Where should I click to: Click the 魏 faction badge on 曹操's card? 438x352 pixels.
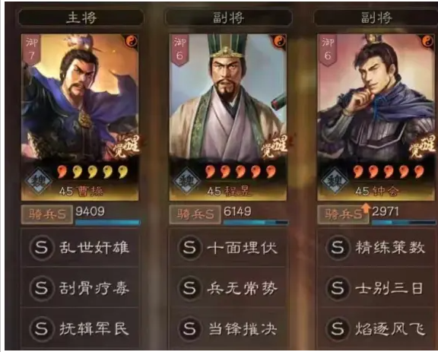pos(38,181)
